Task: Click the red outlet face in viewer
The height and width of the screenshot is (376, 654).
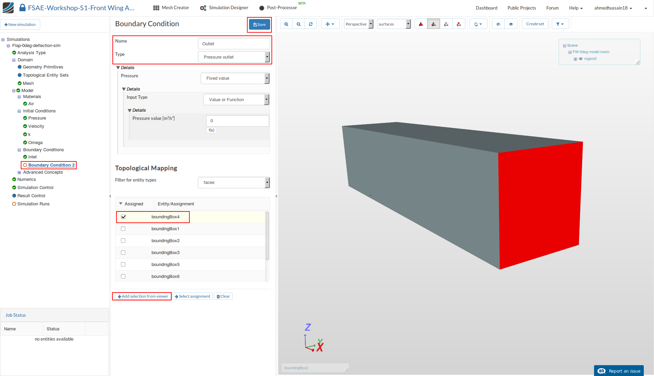Action: (538, 204)
